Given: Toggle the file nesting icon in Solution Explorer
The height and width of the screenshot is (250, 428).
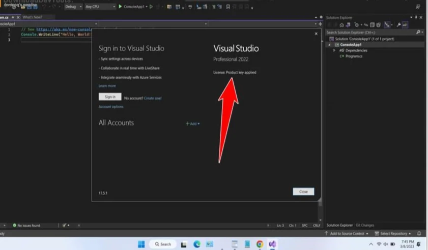Looking at the screenshot, I should (387, 25).
